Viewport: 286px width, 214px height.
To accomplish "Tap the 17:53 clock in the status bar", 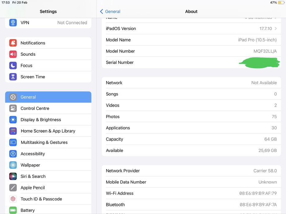I will pos(6,2).
